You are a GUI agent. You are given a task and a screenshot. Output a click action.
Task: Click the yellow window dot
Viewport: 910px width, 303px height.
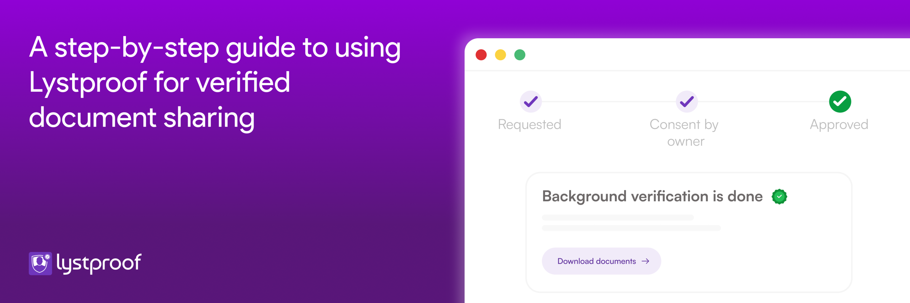click(x=500, y=55)
